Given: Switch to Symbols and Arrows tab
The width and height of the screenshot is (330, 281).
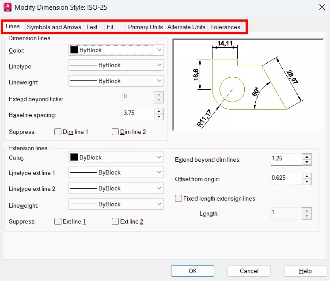Looking at the screenshot, I should tap(54, 27).
